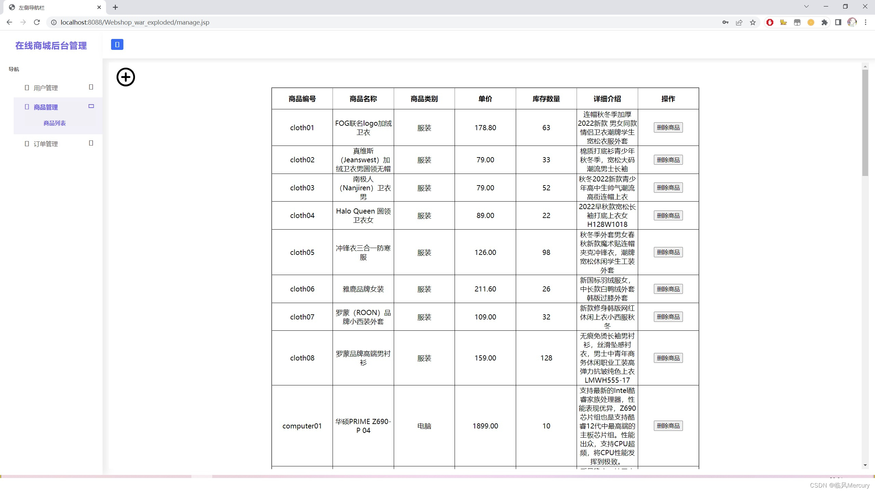This screenshot has width=875, height=492.
Task: Bookmark this page with the star icon
Action: (753, 22)
